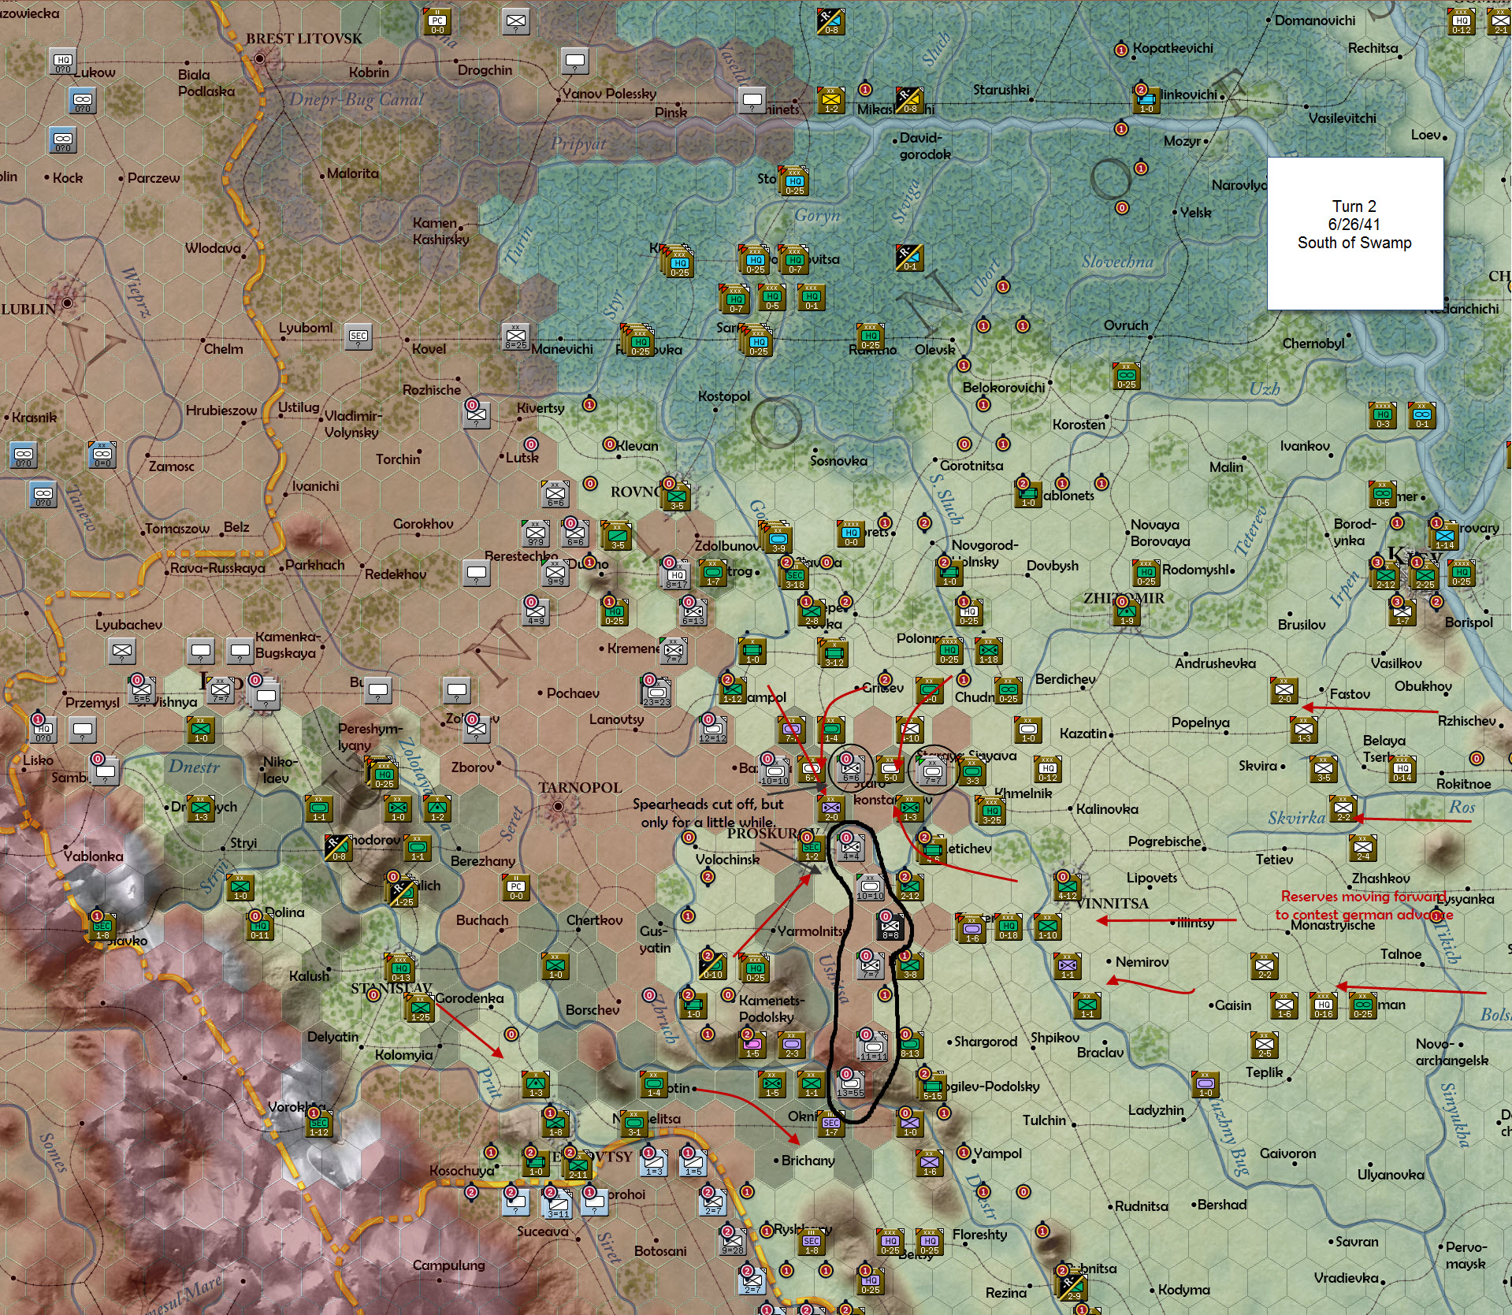Select the circled 7=7 panzer counter
Image resolution: width=1512 pixels, height=1315 pixels.
tap(933, 771)
